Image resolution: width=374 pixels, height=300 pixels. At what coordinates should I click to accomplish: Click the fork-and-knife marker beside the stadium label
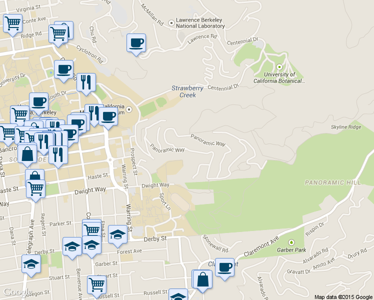92,114
